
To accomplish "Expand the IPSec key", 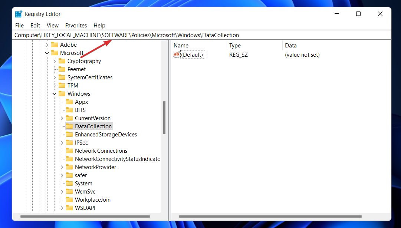I will click(x=62, y=143).
